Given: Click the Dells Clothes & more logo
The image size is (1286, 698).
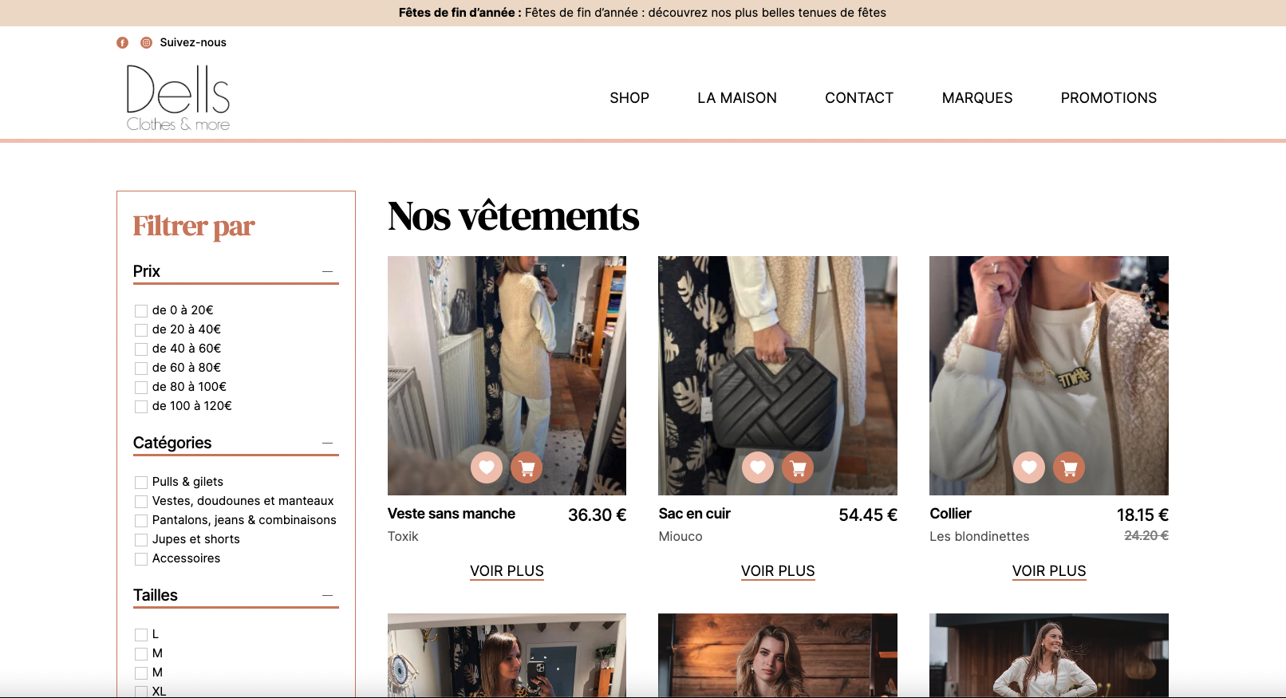Looking at the screenshot, I should click(x=178, y=98).
